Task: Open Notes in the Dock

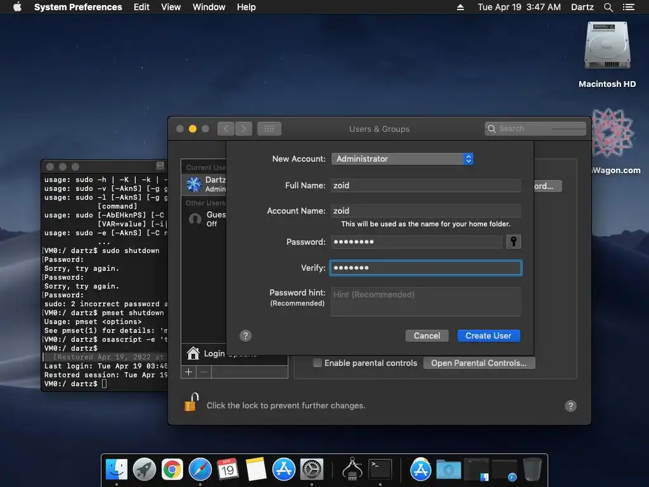Action: [256, 469]
